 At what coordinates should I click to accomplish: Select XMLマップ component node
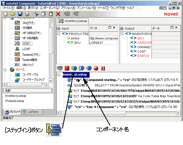click(x=28, y=65)
